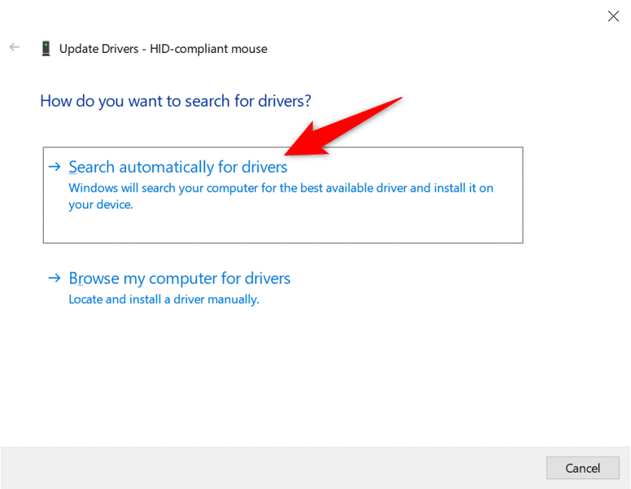The height and width of the screenshot is (489, 631).
Task: Go back using the left arrow icon
Action: tap(15, 47)
